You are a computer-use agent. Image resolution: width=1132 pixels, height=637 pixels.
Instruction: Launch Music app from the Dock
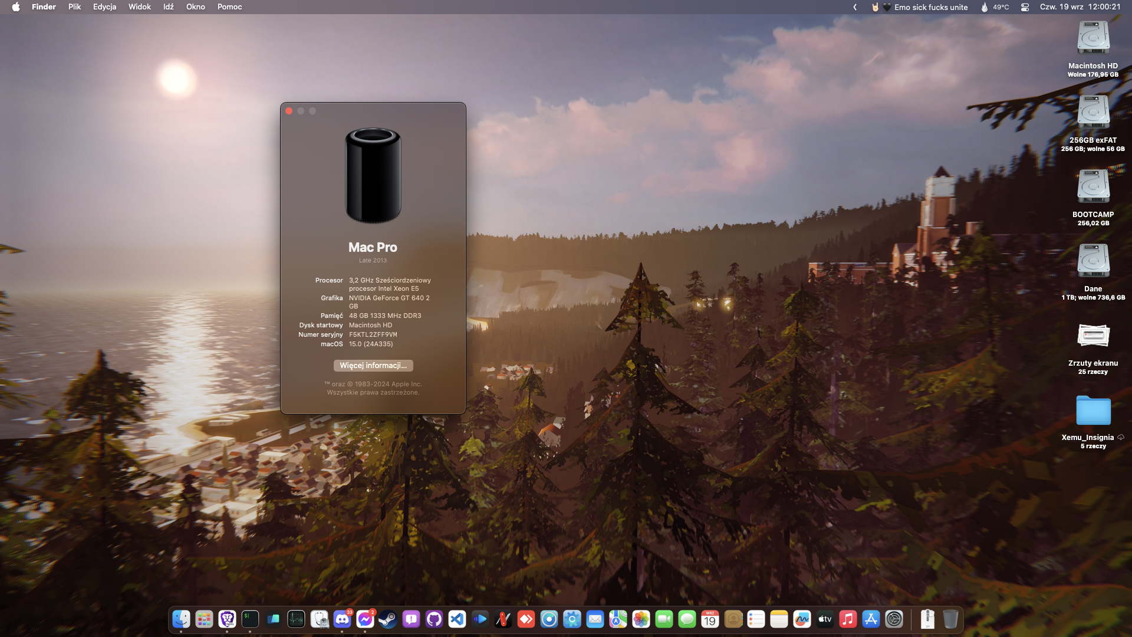click(848, 619)
